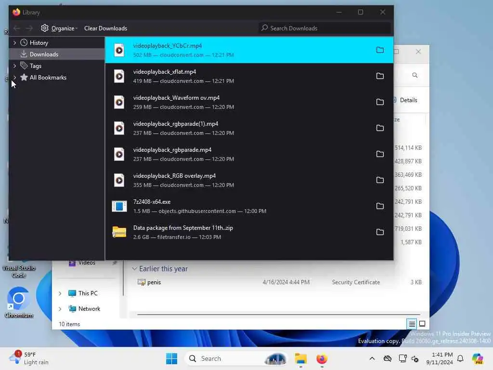
Task: Expand the History tree item
Action: tap(14, 42)
